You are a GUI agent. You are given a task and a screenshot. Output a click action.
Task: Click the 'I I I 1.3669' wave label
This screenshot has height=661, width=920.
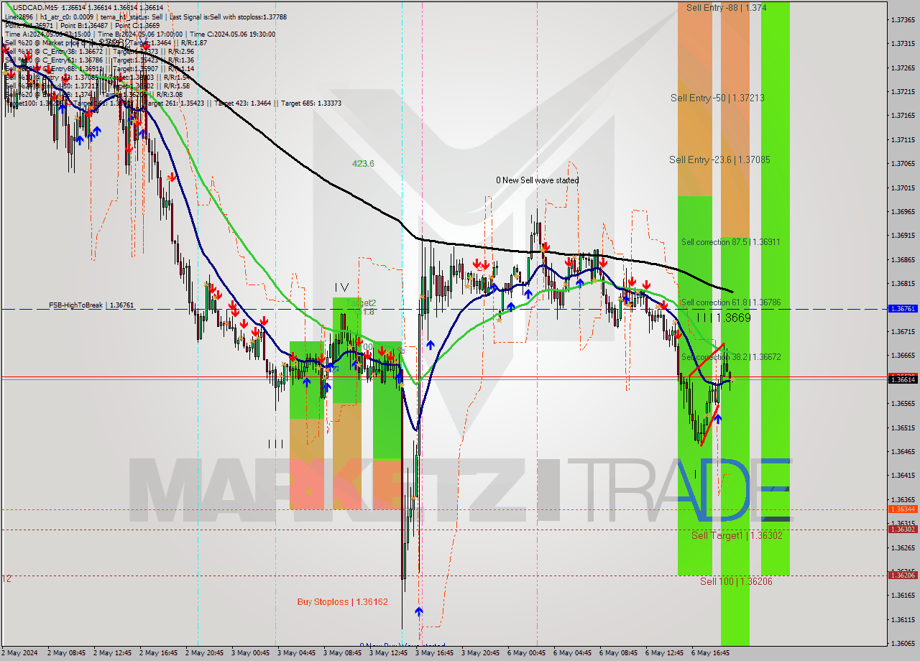[x=724, y=317]
